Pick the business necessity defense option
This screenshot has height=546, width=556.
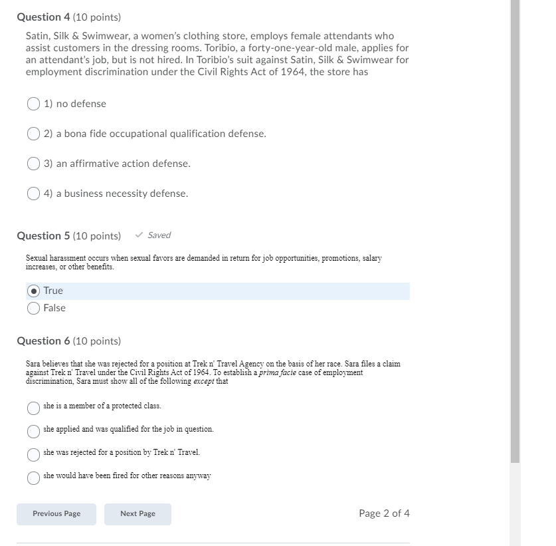tap(33, 194)
